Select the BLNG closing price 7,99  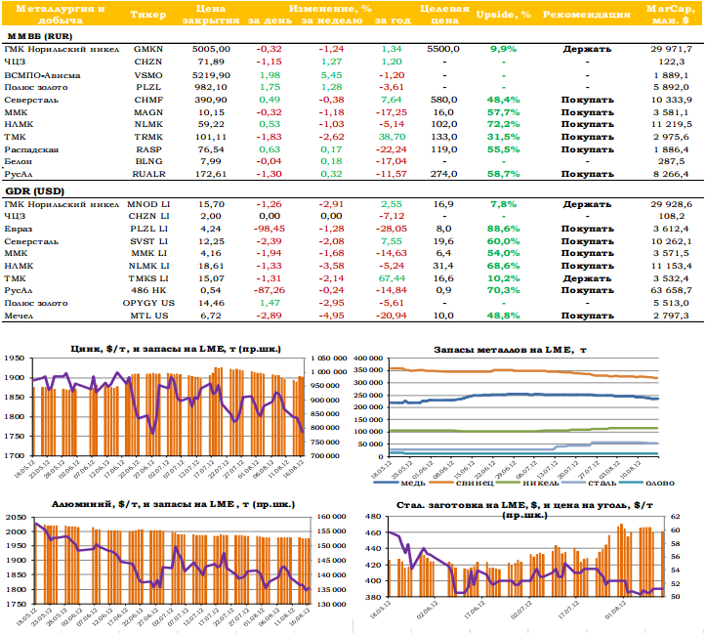click(x=211, y=161)
